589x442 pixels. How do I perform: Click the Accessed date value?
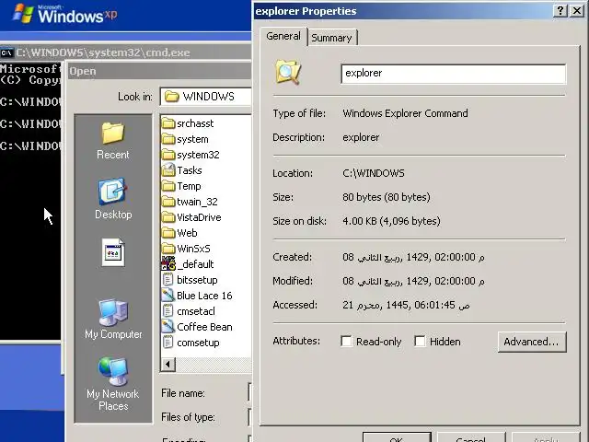pos(406,305)
